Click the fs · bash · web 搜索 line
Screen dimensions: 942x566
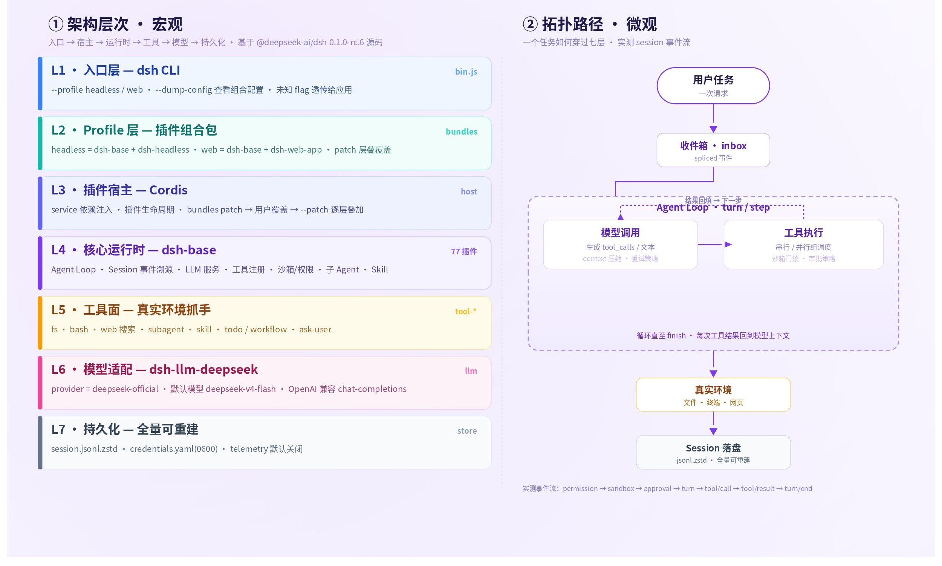click(x=191, y=329)
